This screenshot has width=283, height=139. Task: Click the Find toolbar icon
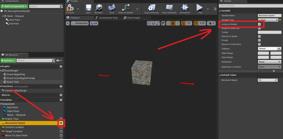[x=112, y=8]
